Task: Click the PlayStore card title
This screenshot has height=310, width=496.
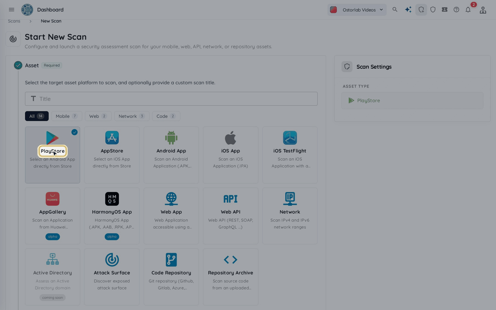Action: click(x=53, y=151)
